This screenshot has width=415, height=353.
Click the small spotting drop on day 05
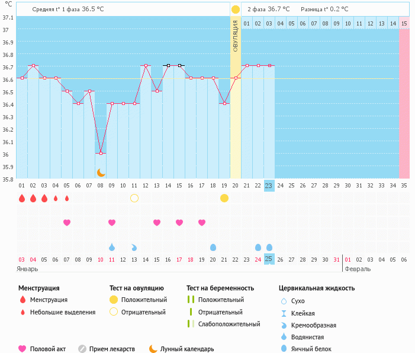(67, 198)
